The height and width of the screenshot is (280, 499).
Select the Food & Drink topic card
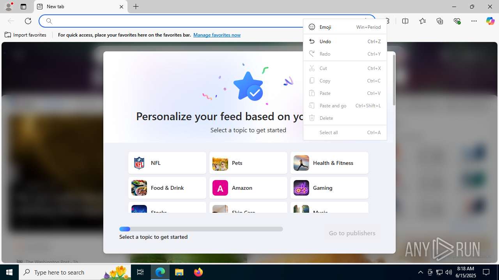coord(167,188)
